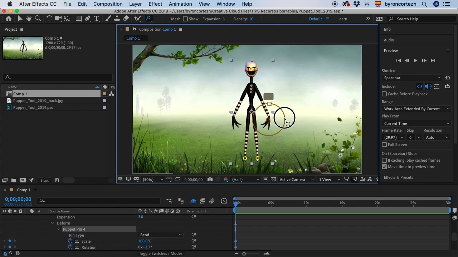458x257 pixels.
Task: Enable Motion Blur for timeline
Action: pyautogui.click(x=212, y=201)
